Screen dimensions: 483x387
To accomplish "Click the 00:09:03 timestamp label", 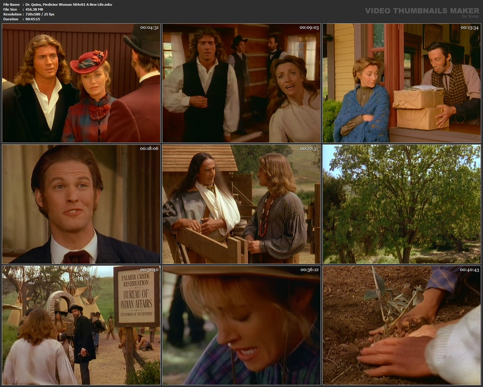I will [309, 28].
